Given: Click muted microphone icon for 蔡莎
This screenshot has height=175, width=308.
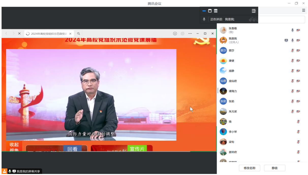Looking at the screenshot, I should coord(292,50).
